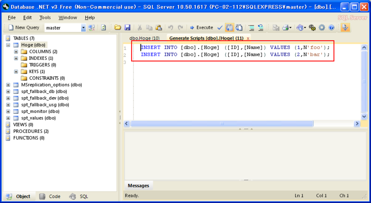Click the grayed export icon left of printer

click(275, 28)
